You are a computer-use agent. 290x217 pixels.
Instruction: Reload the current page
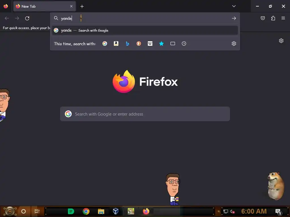pyautogui.click(x=27, y=18)
